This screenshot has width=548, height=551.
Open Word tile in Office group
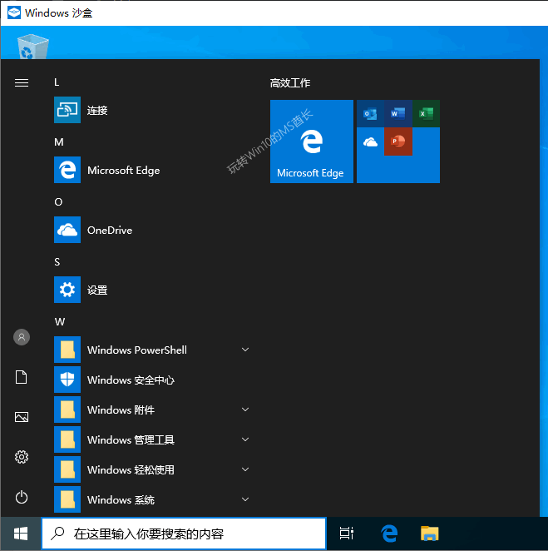pyautogui.click(x=397, y=113)
